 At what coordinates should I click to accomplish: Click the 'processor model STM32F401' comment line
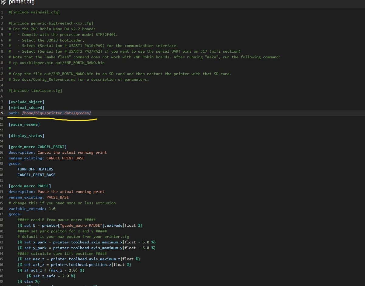coord(63,35)
